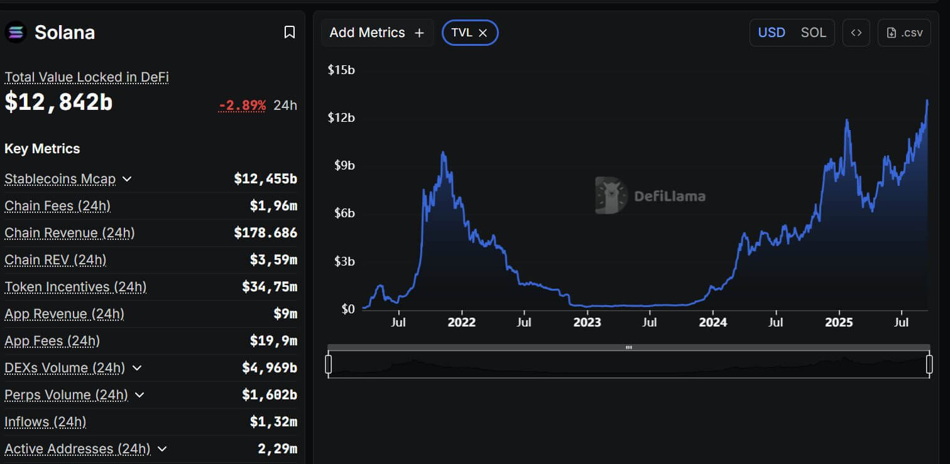This screenshot has width=950, height=464.
Task: Click the Token Incentives (24h) label
Action: (75, 287)
